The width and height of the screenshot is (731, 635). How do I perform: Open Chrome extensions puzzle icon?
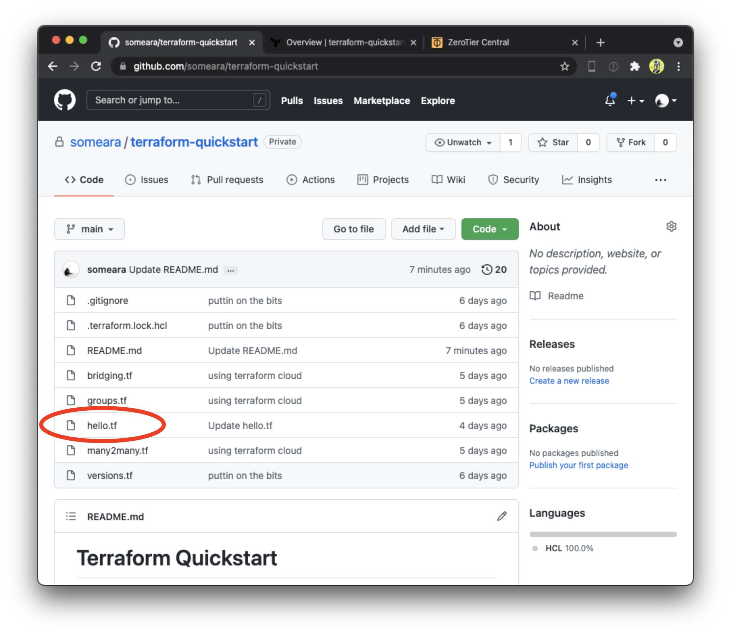coord(635,66)
